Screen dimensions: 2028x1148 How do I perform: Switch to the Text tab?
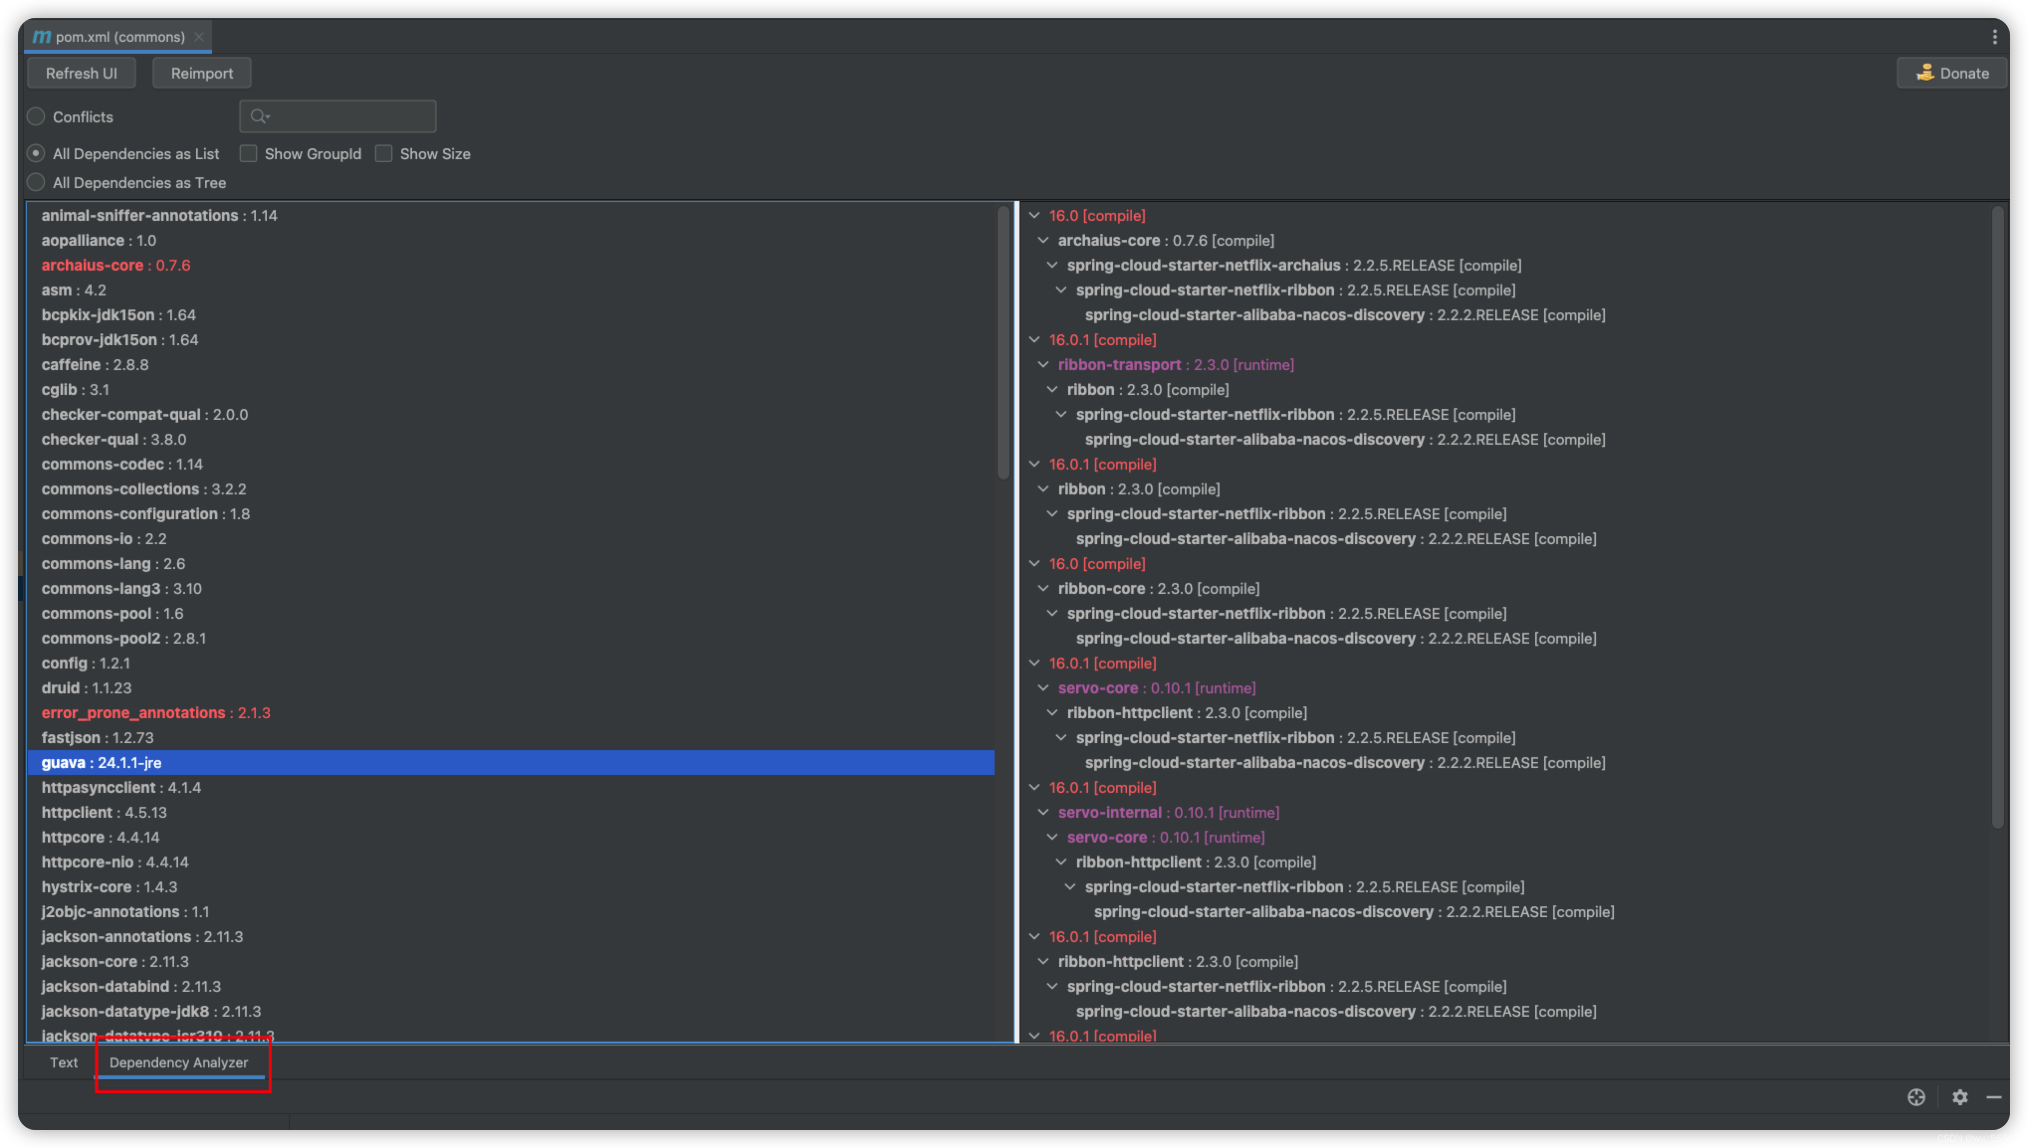64,1062
